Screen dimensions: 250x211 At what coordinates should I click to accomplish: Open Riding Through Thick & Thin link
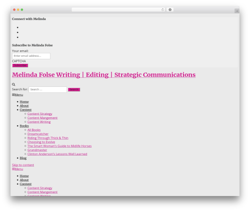coord(48,138)
